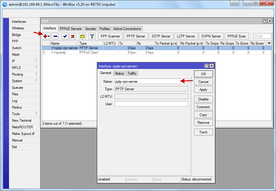
Task: Expand the System submenu
Action: pyautogui.click(x=37, y=80)
